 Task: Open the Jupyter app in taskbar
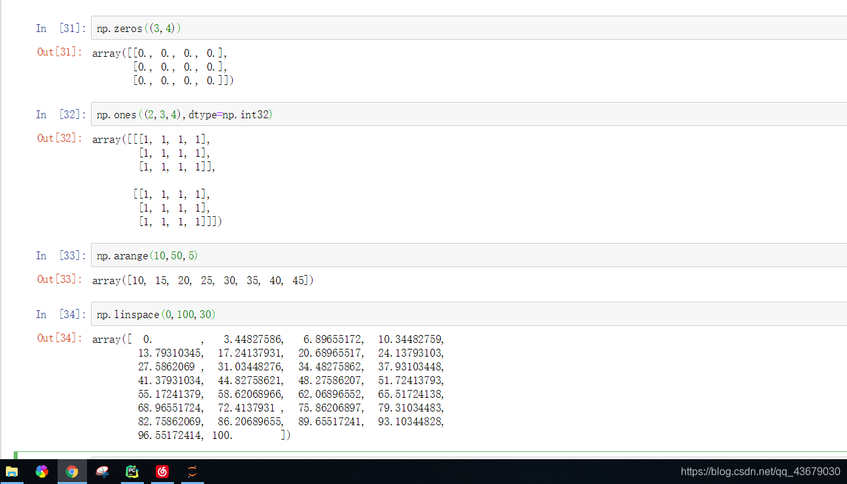(x=192, y=472)
